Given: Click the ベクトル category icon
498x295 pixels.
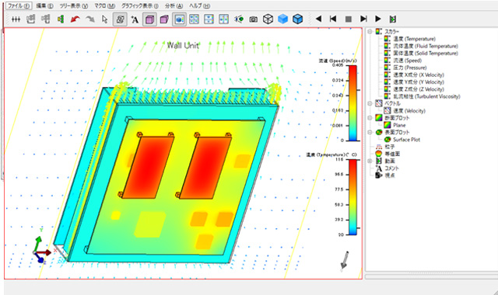Looking at the screenshot, I should (378, 103).
